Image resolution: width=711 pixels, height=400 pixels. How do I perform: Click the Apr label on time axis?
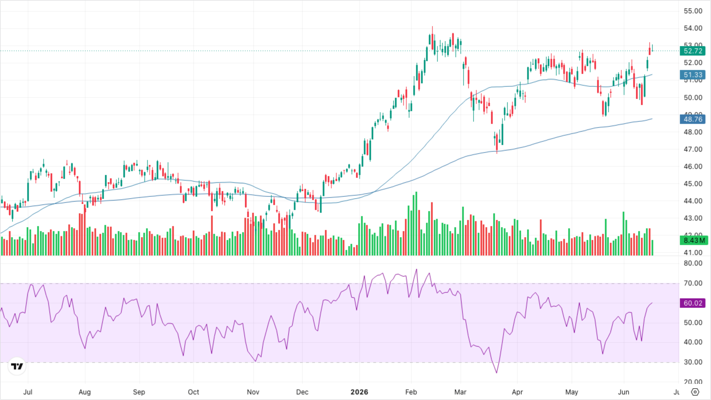point(517,392)
